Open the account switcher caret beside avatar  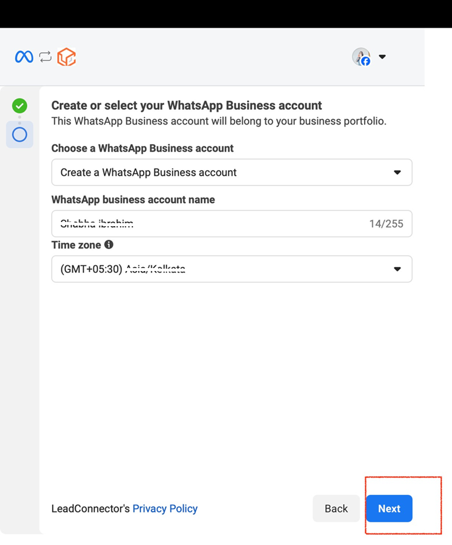coord(382,57)
